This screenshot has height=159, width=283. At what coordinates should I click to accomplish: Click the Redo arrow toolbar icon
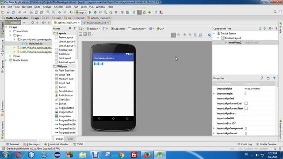tap(25, 12)
